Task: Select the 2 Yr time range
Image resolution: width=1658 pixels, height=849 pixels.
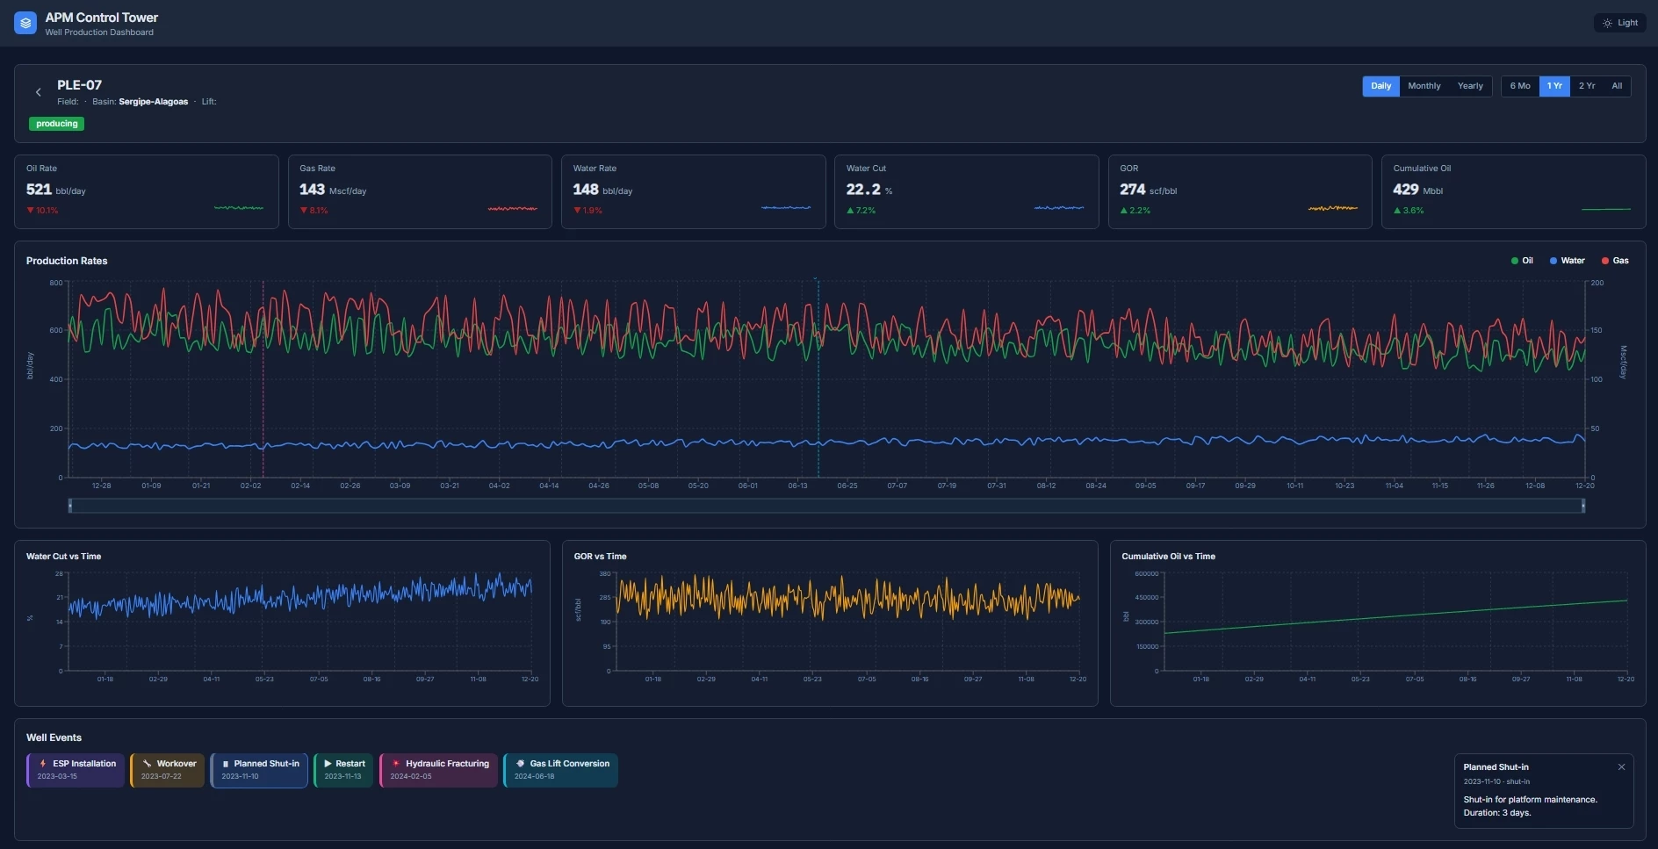Action: [x=1586, y=86]
